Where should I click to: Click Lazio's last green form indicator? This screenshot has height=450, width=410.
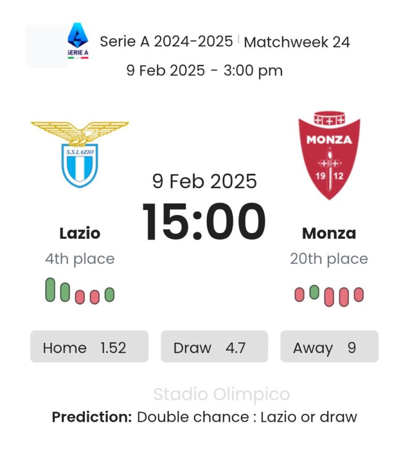(x=109, y=294)
